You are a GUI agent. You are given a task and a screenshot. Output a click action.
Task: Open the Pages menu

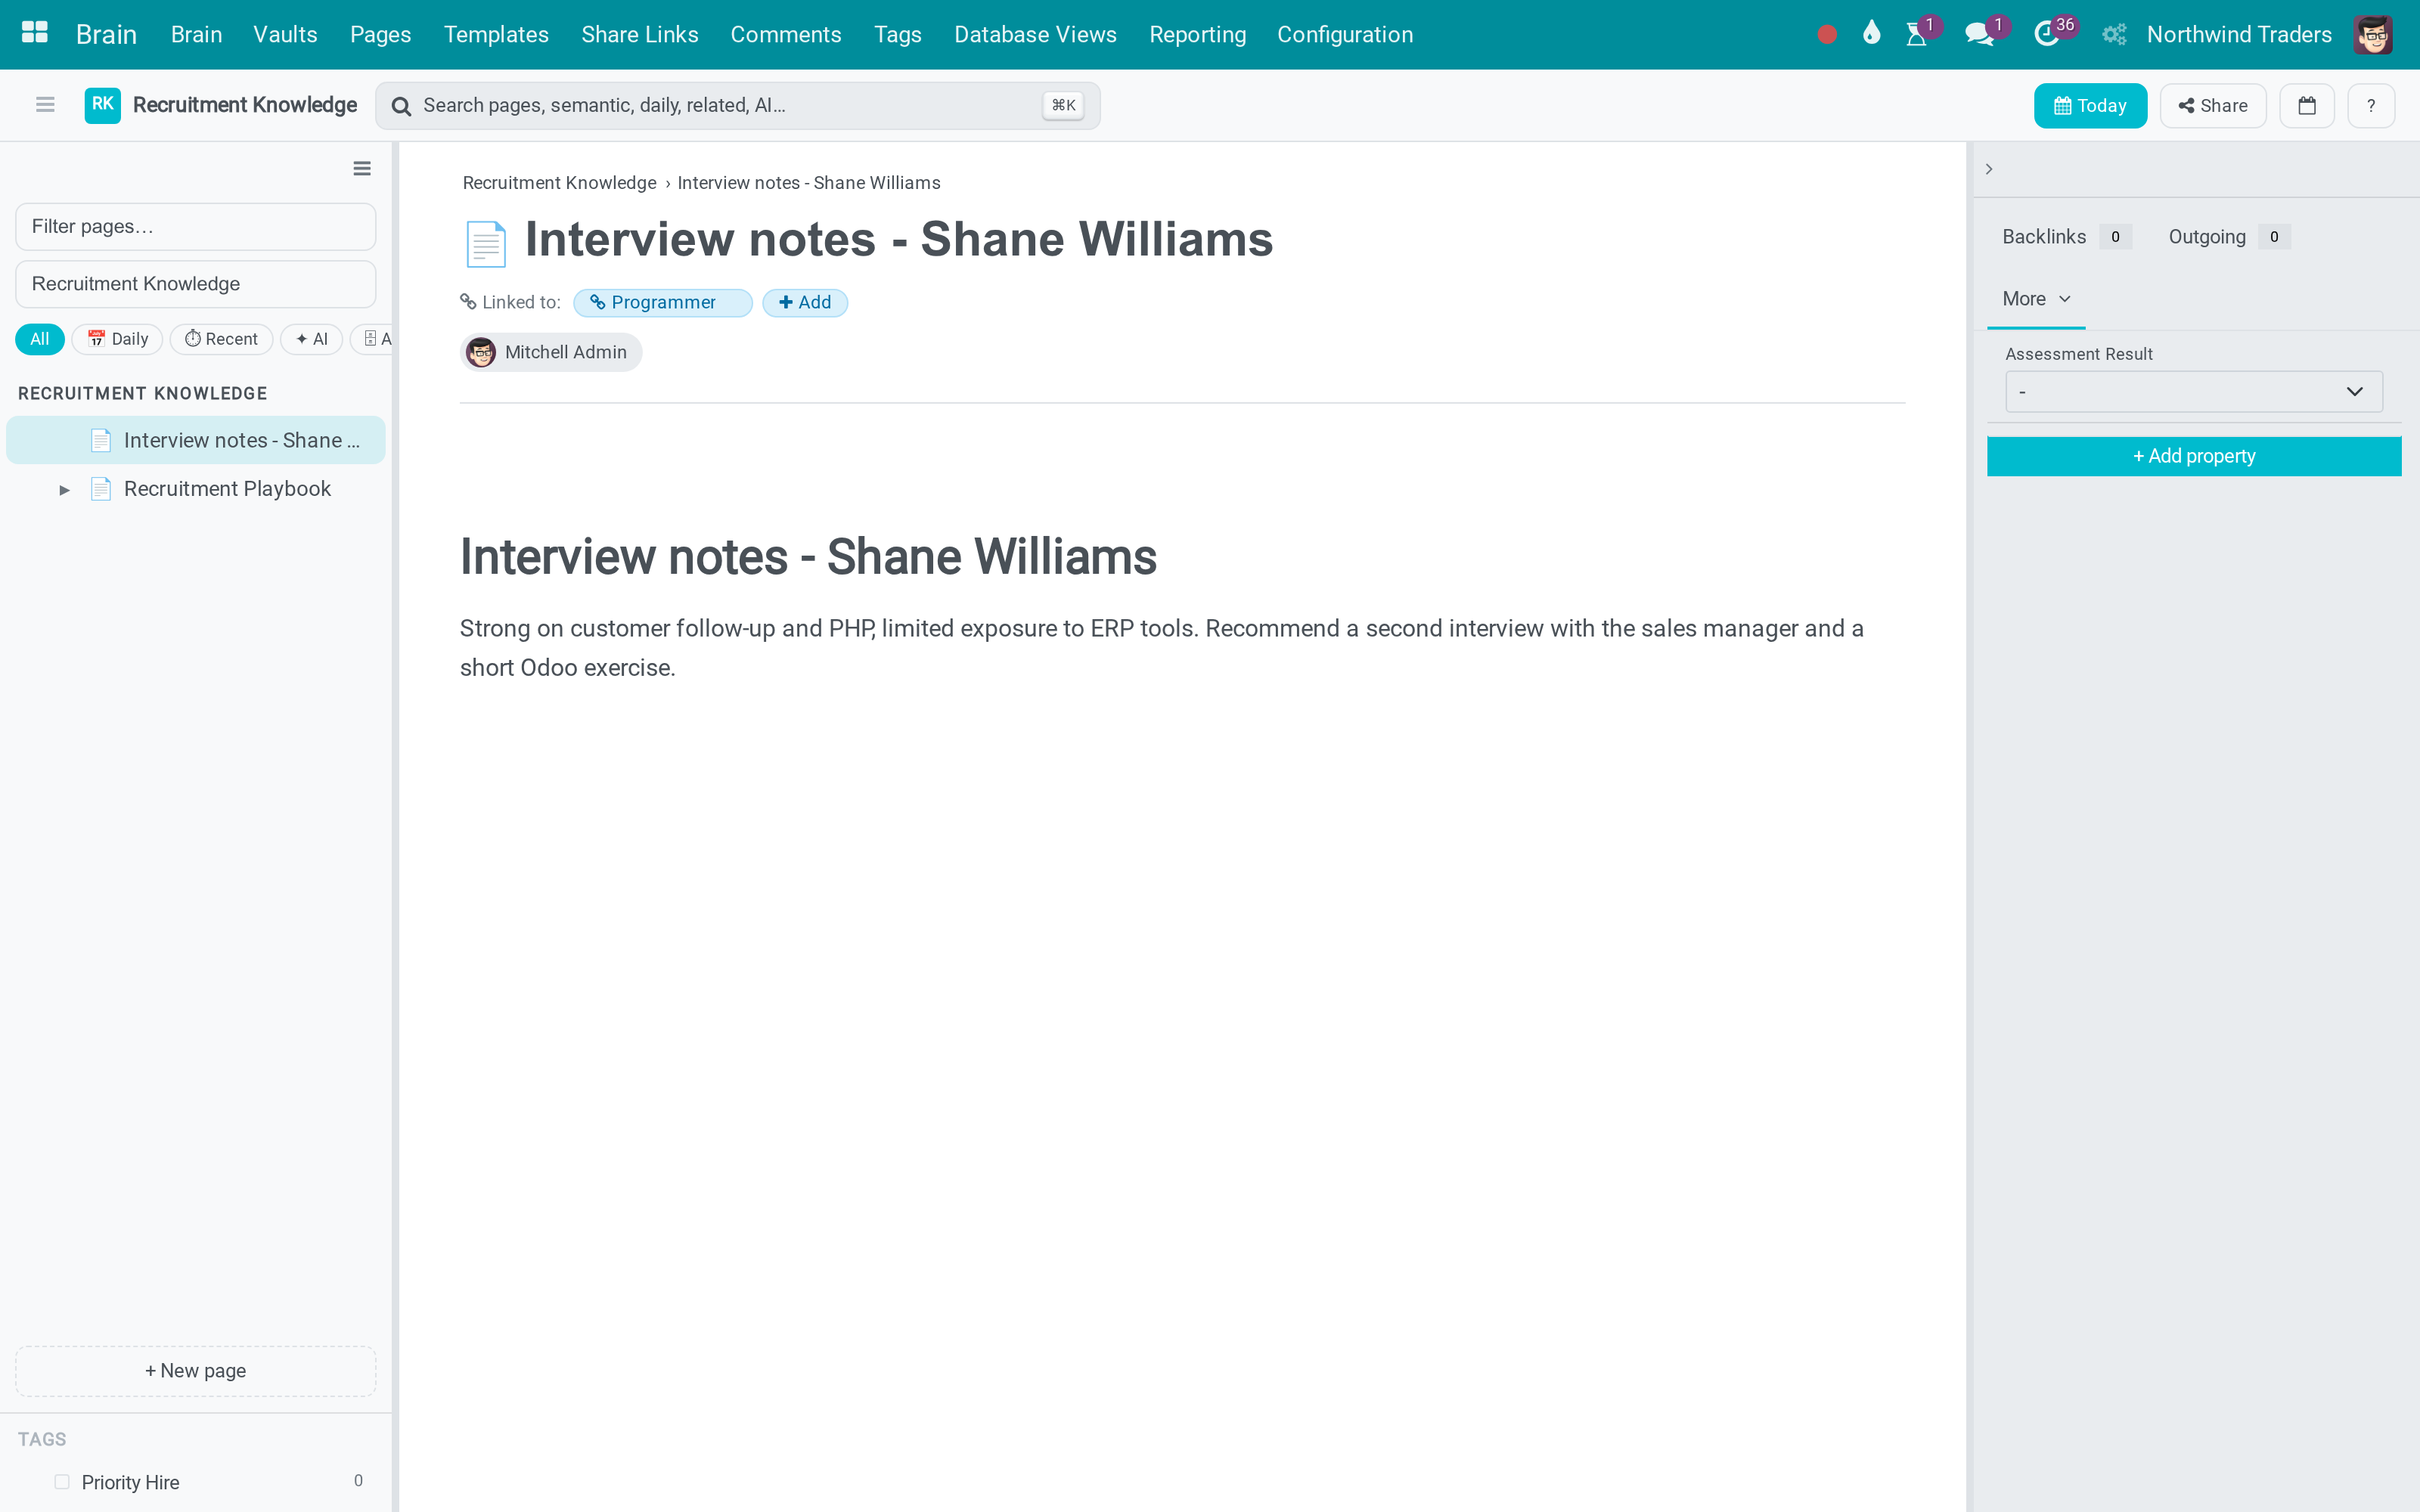pos(380,34)
